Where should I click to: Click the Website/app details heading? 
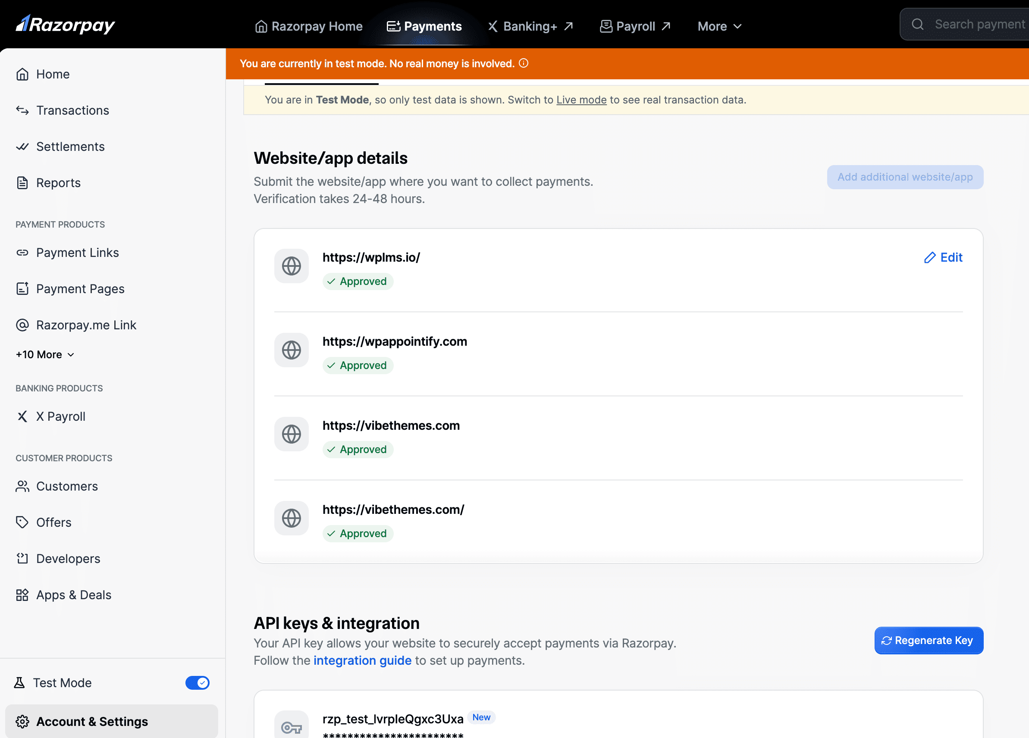[330, 158]
